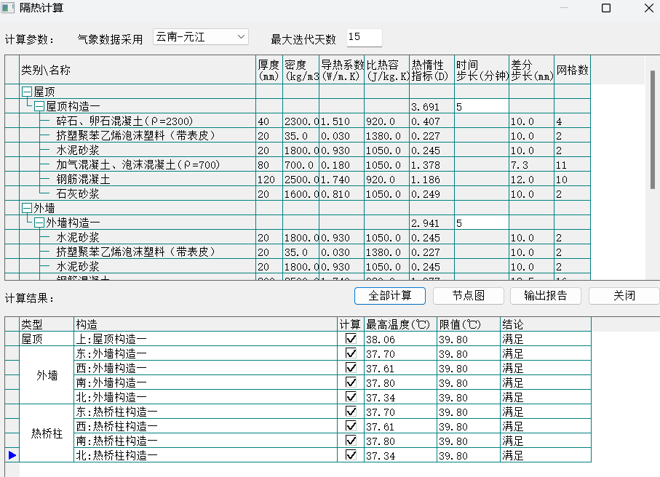The height and width of the screenshot is (477, 660).
Task: Click the 全部计算 button
Action: pos(389,295)
